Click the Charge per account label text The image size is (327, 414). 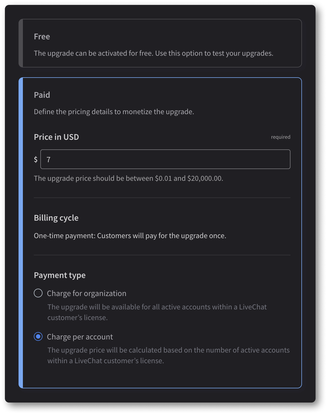point(80,337)
